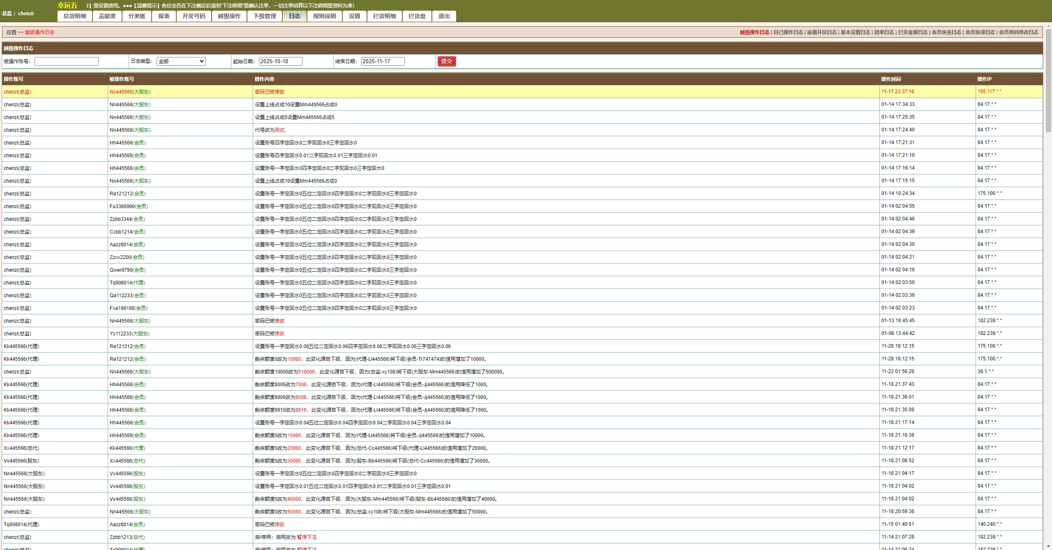Open the 赔率日志 link
Screen dimensions: 1052x550
(x=884, y=32)
